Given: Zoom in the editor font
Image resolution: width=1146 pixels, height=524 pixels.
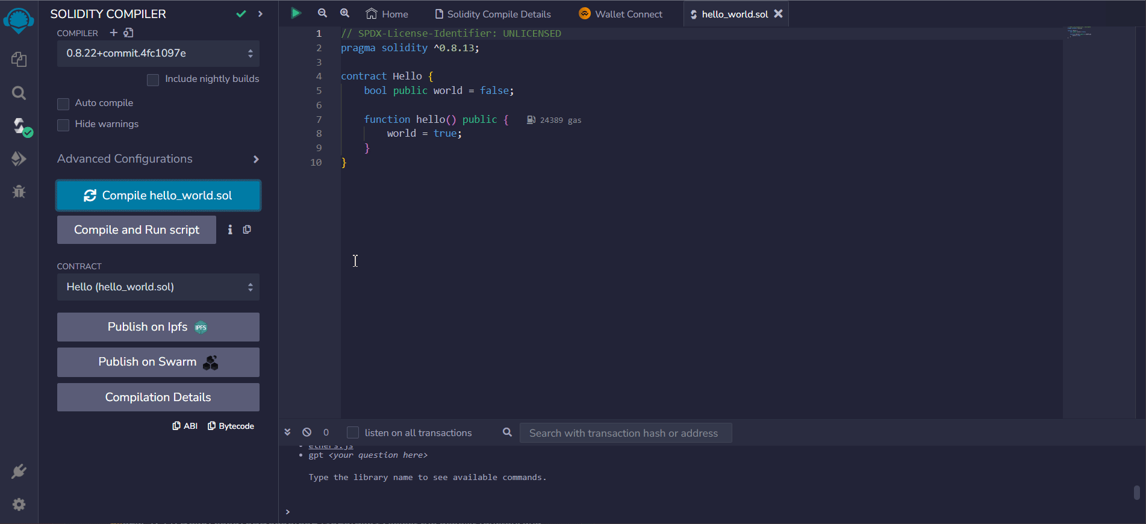Looking at the screenshot, I should [344, 13].
